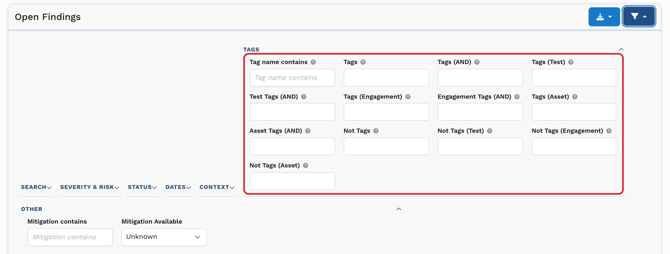Click help icon beside Not Tags label

pyautogui.click(x=376, y=131)
